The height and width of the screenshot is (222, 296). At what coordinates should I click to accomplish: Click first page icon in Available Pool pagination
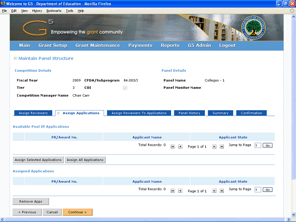point(173,146)
